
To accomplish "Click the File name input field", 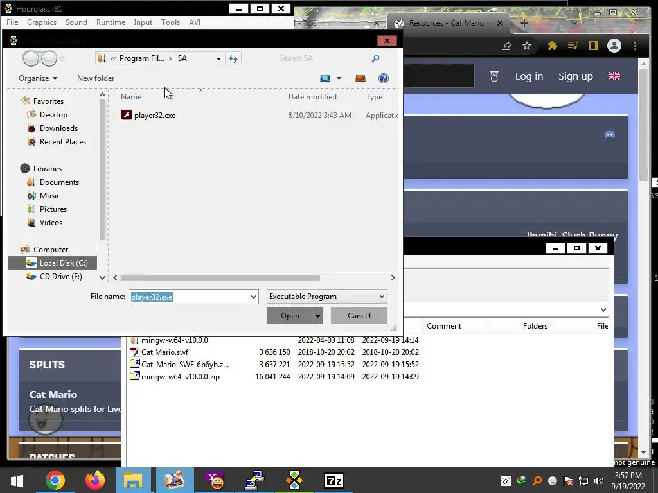I will pyautogui.click(x=190, y=297).
